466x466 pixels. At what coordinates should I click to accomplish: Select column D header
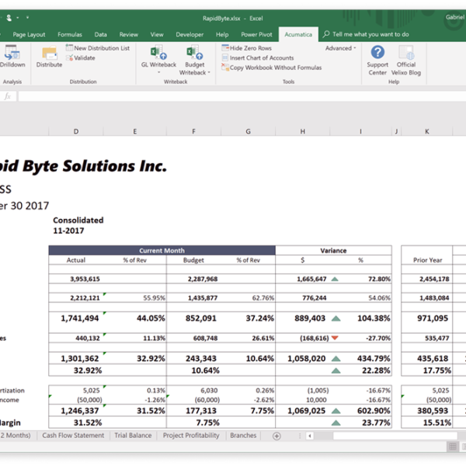pyautogui.click(x=76, y=131)
